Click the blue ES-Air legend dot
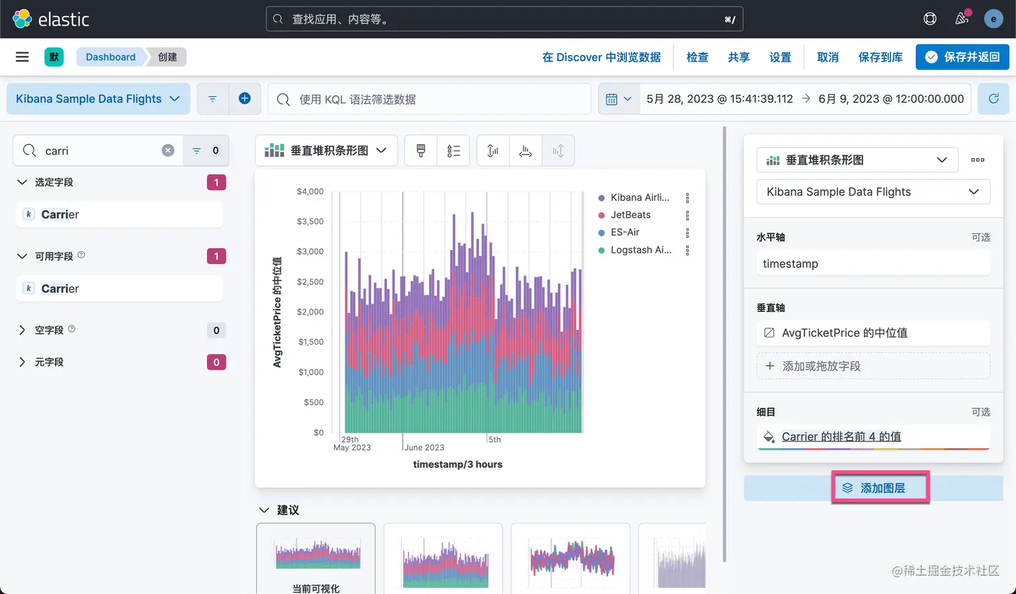Image resolution: width=1016 pixels, height=594 pixels. coord(601,232)
